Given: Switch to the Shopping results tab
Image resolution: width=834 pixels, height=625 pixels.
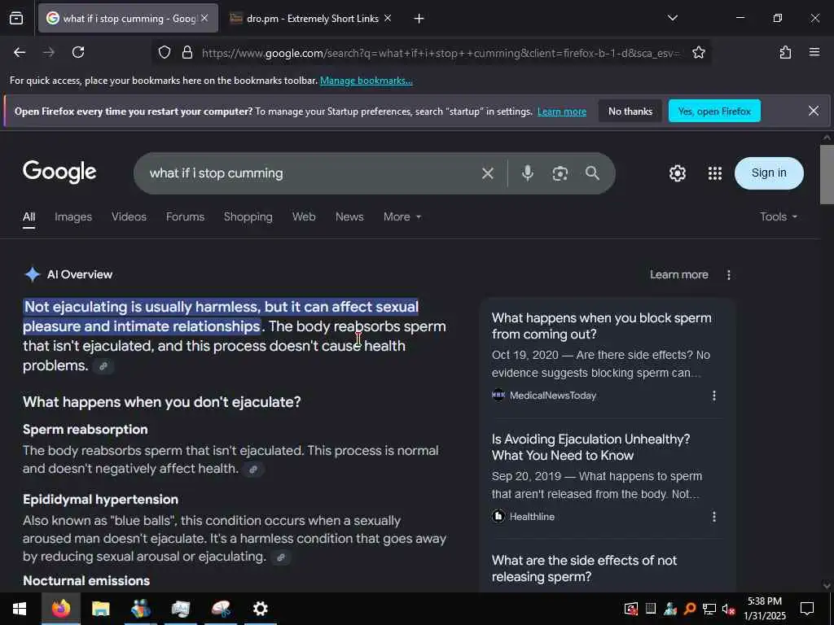Looking at the screenshot, I should pos(248,216).
